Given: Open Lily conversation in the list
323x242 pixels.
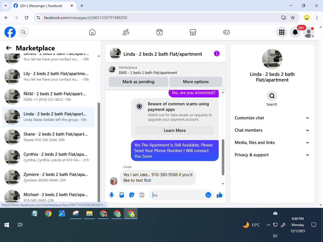Looking at the screenshot, I should coord(49,76).
